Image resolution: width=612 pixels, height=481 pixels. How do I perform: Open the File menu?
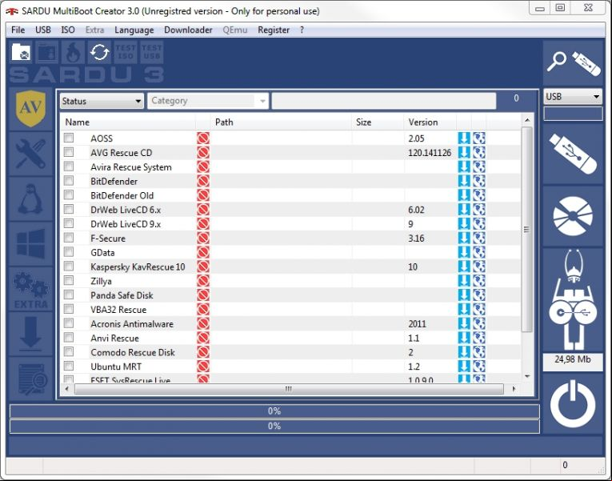click(x=18, y=30)
